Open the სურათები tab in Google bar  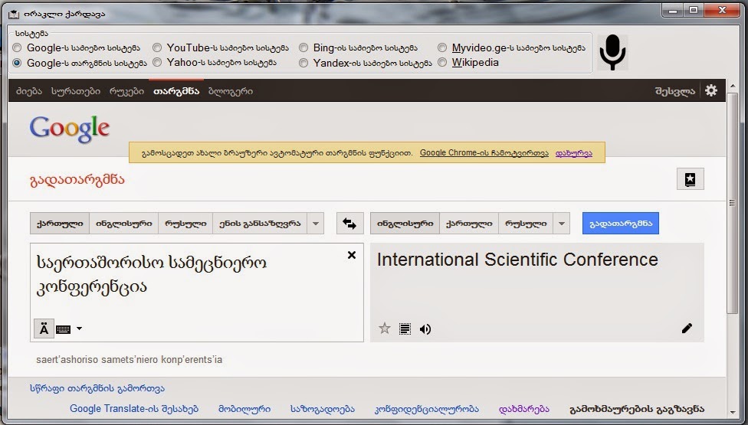click(x=76, y=91)
